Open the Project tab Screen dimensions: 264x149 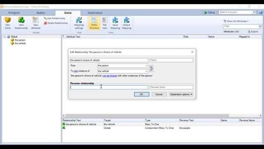(x=14, y=13)
